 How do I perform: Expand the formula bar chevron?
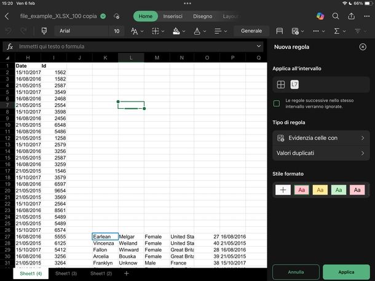259,46
